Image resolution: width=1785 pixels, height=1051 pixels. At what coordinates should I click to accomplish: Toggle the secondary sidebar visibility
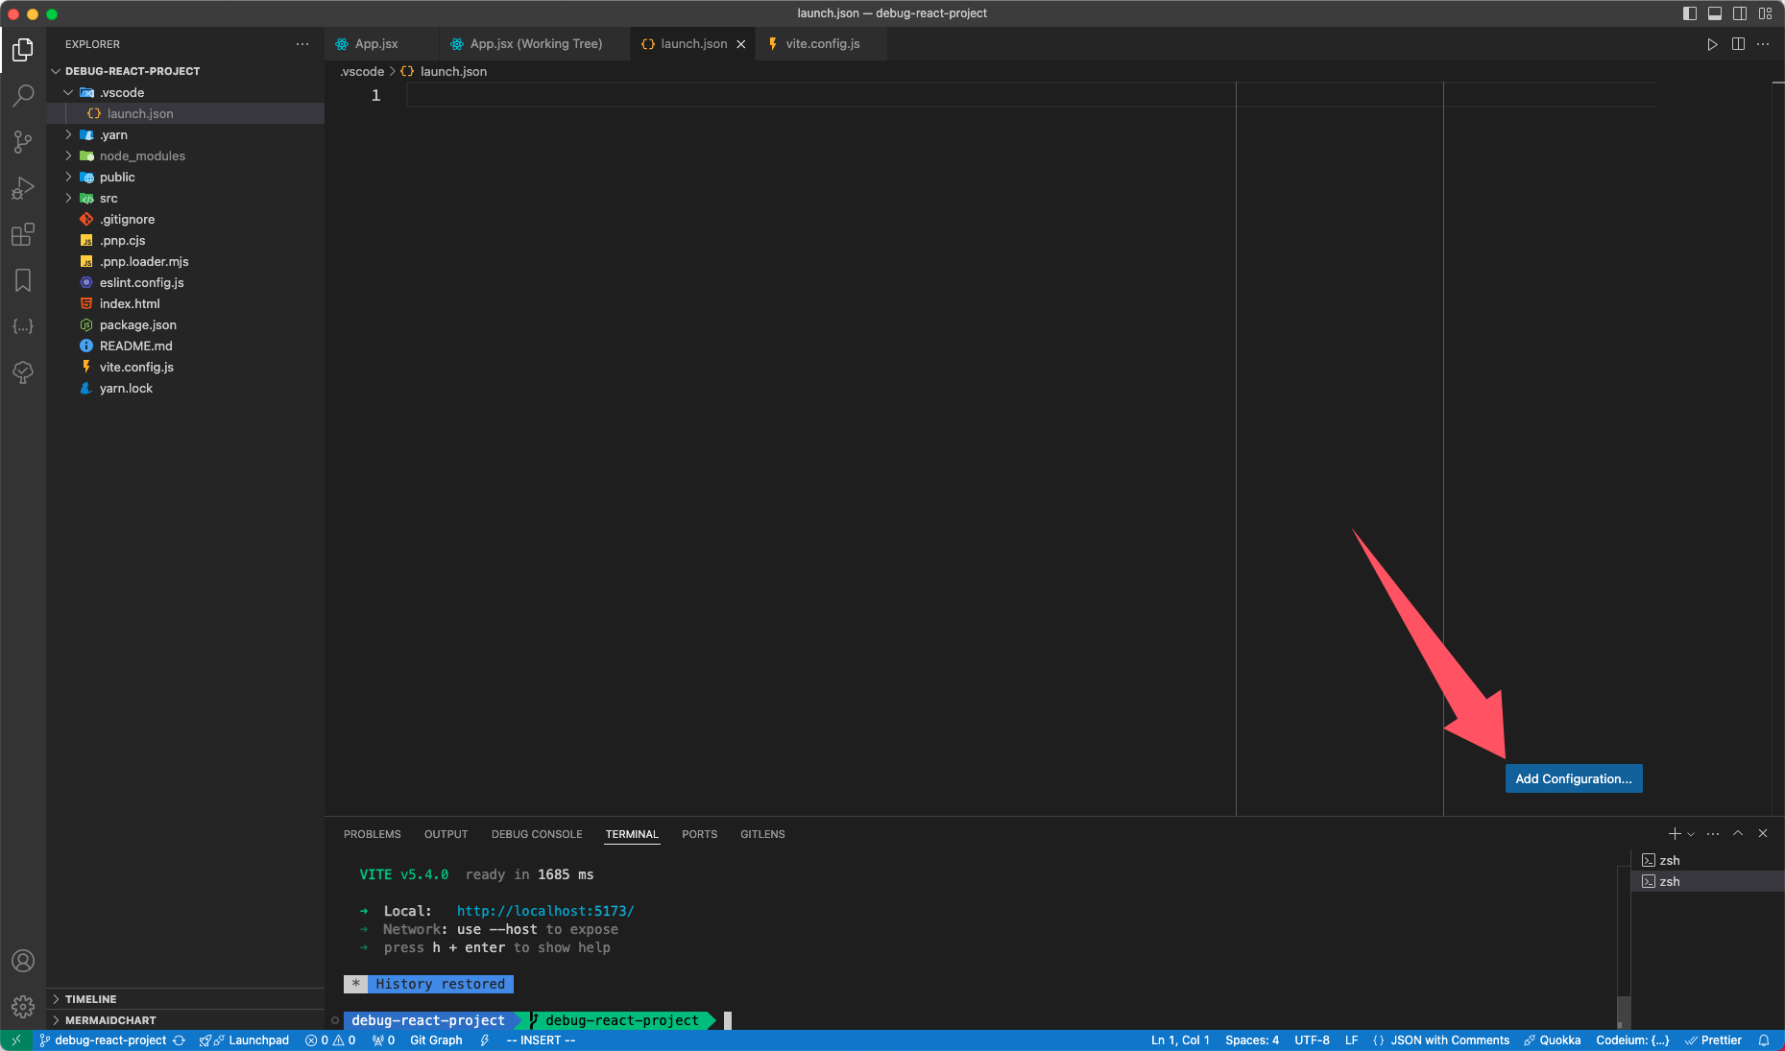1740,12
